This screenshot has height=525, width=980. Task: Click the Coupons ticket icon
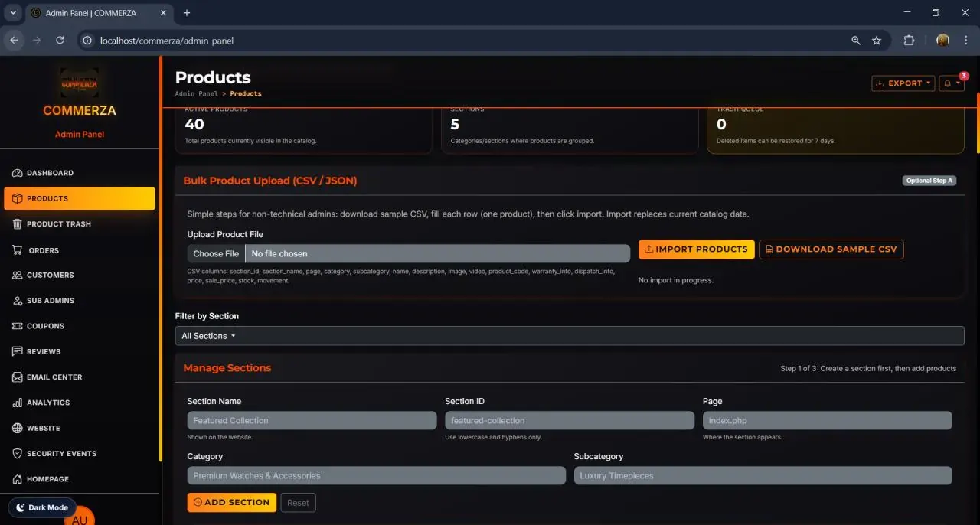(x=18, y=326)
